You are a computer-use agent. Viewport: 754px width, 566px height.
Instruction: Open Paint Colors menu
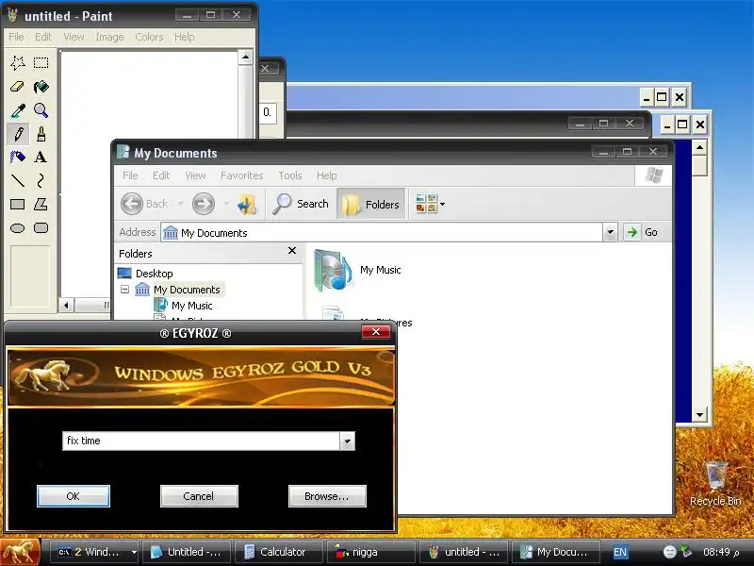pos(149,37)
